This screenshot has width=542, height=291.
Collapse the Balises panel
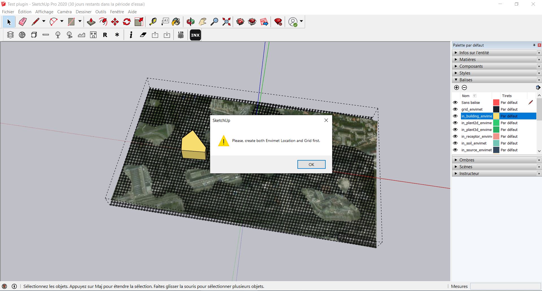click(456, 80)
